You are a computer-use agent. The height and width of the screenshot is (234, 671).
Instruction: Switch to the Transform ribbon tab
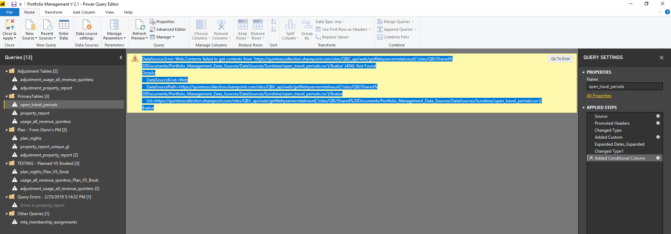pos(54,12)
